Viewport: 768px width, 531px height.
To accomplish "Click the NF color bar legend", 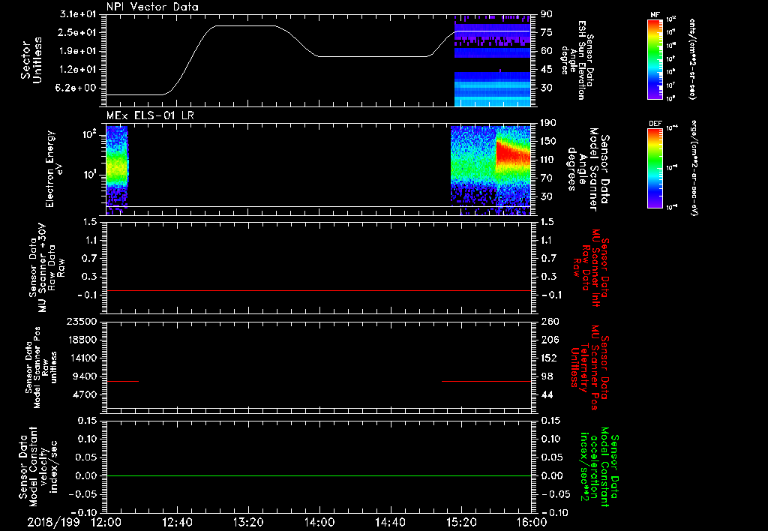I will (655, 58).
